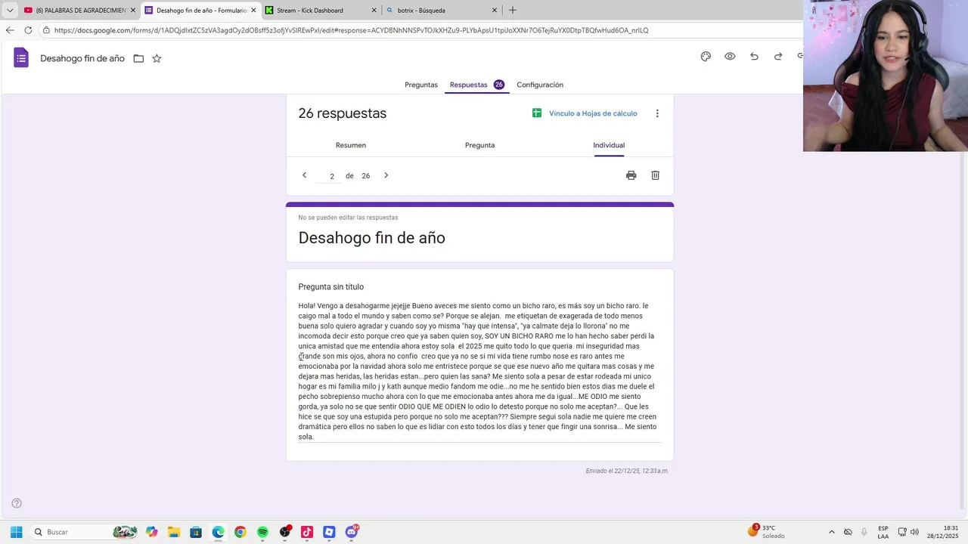
Task: Click the microphone tray icon
Action: click(x=864, y=532)
